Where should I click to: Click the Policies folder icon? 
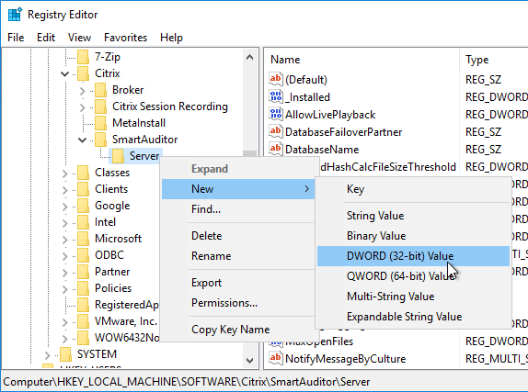point(83,287)
